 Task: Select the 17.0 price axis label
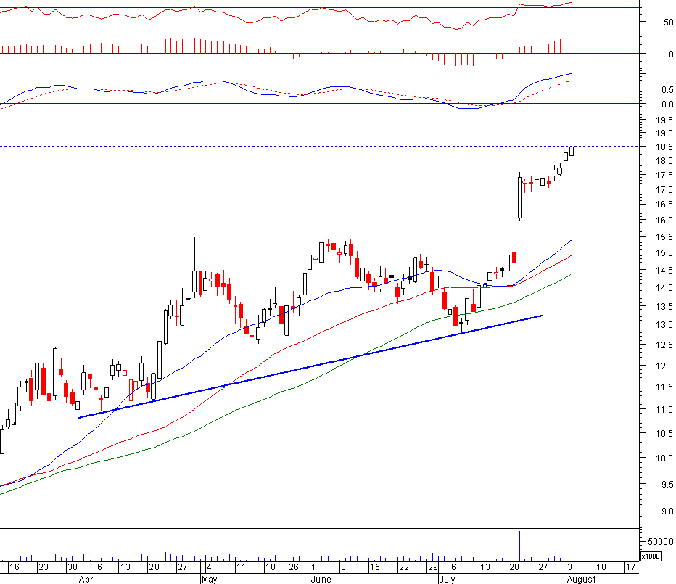pyautogui.click(x=664, y=190)
